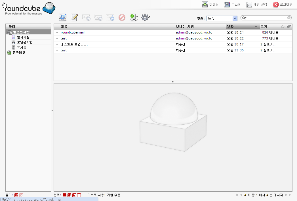The image size is (297, 201).
Task: Sort the list by 보내는 사람 column
Action: (x=185, y=27)
